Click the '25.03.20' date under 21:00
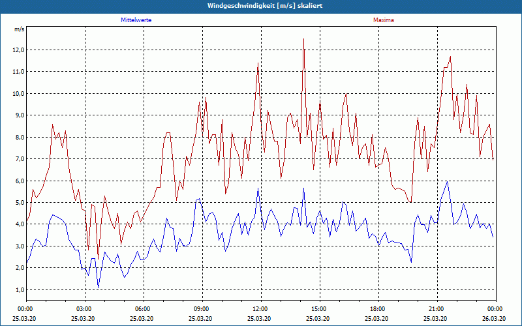This screenshot has height=326, width=522. coord(435,318)
